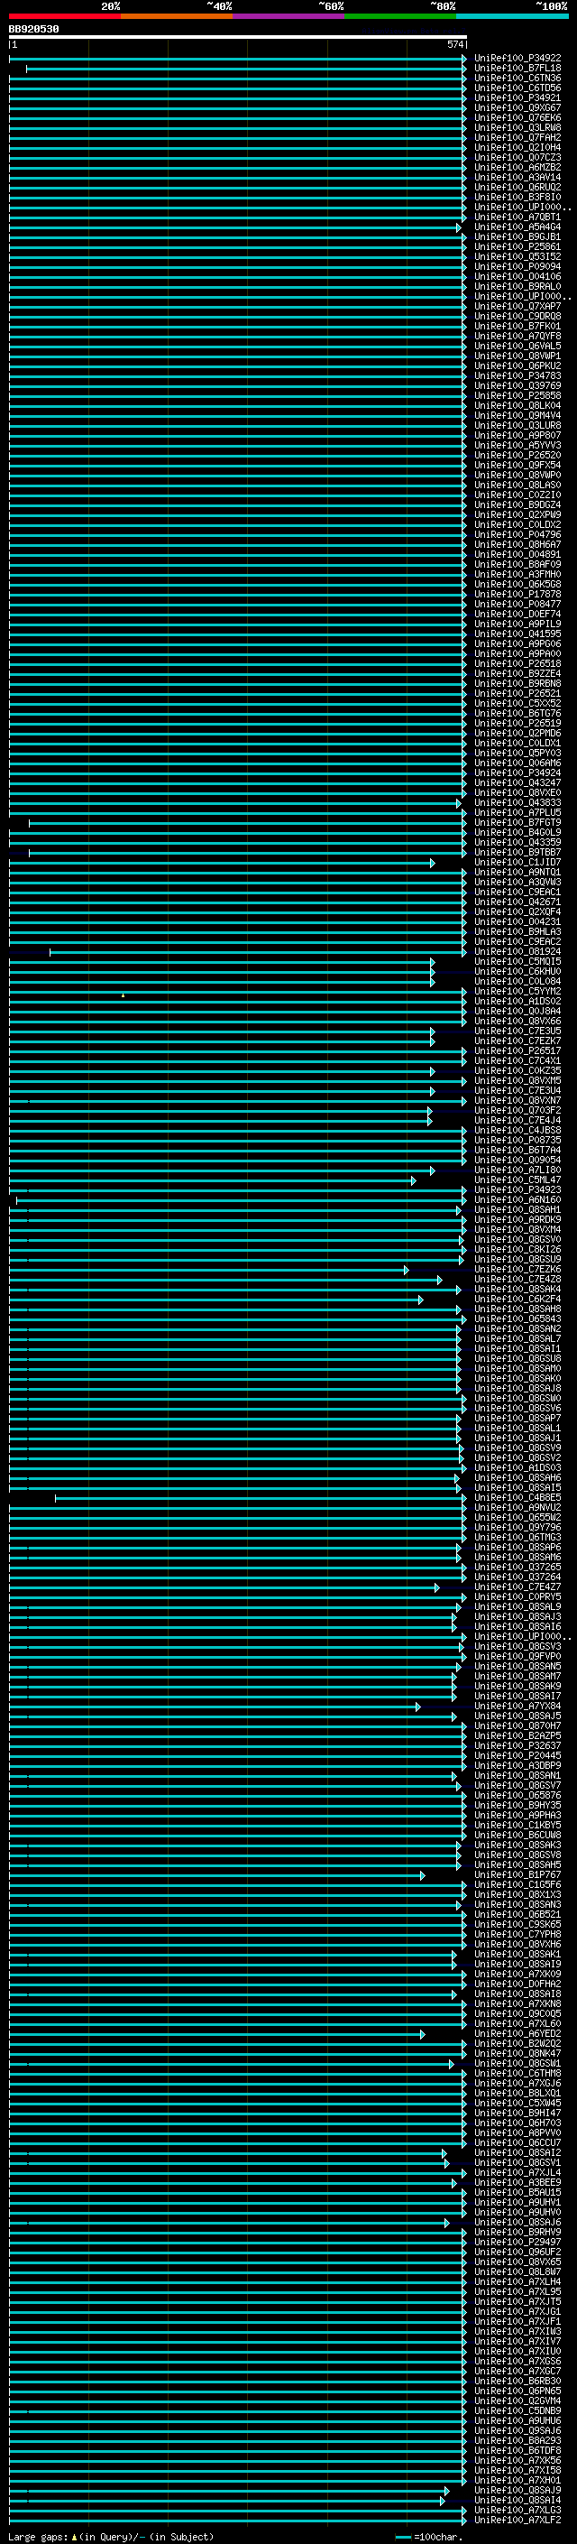
Task: Click hit label UniRef100_Q9XG67
Action: click(517, 108)
